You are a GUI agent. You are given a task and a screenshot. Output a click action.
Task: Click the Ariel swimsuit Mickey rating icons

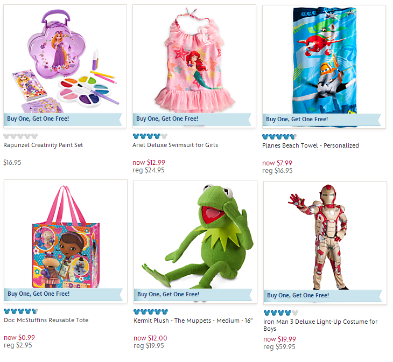click(x=150, y=136)
